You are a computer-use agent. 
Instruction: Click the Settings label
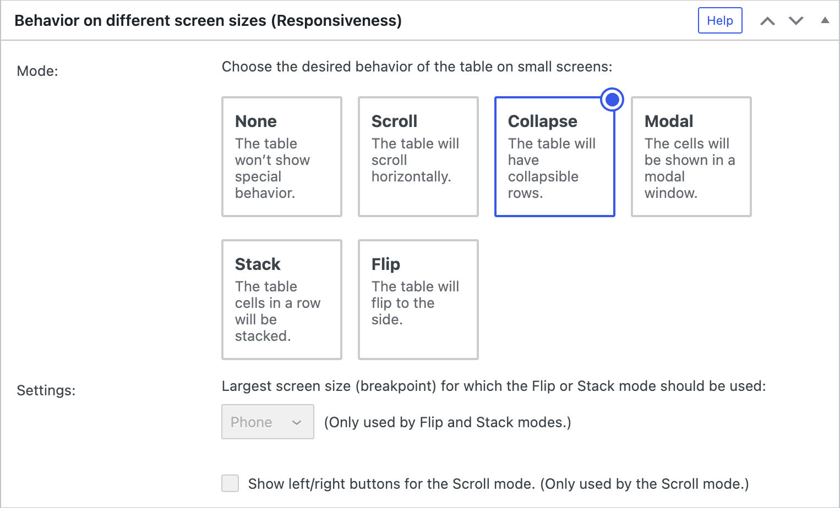tap(46, 390)
